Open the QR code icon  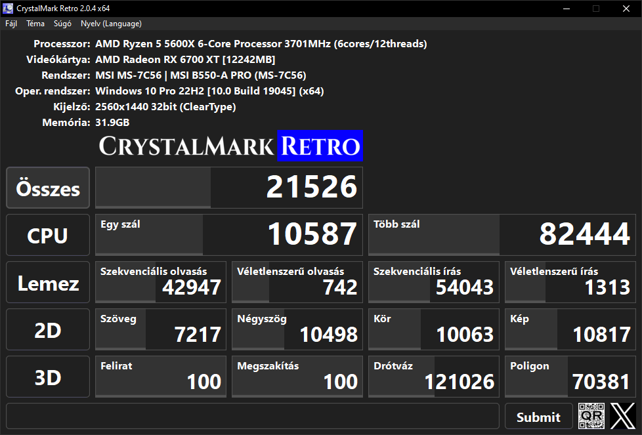[591, 416]
